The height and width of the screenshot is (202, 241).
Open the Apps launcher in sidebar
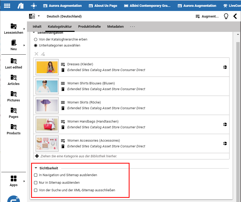[x=14, y=181]
